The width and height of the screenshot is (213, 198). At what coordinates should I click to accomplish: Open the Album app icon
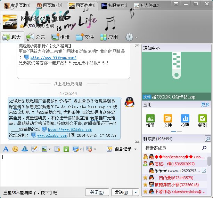click(x=150, y=118)
